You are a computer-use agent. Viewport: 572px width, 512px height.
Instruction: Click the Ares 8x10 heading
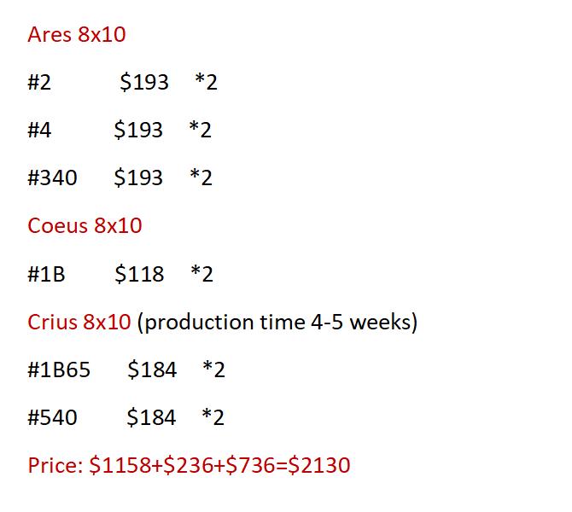(x=77, y=35)
